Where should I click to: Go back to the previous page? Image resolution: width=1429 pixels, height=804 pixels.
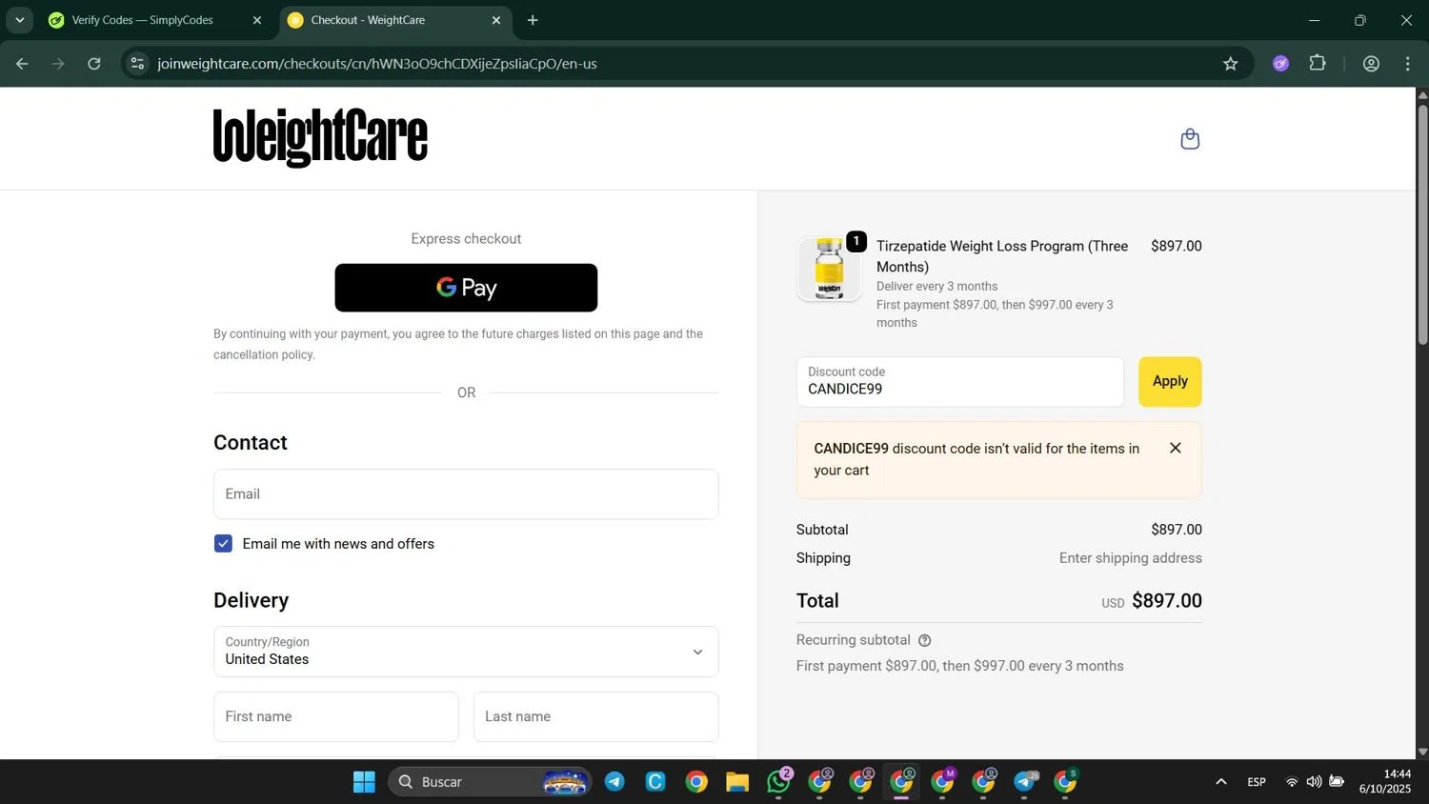(22, 64)
